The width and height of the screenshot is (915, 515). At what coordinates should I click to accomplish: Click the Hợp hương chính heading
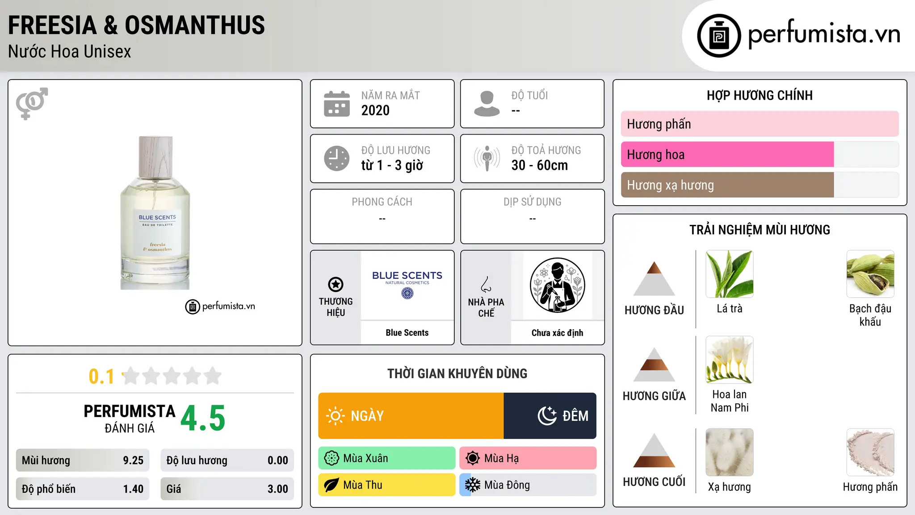point(760,95)
